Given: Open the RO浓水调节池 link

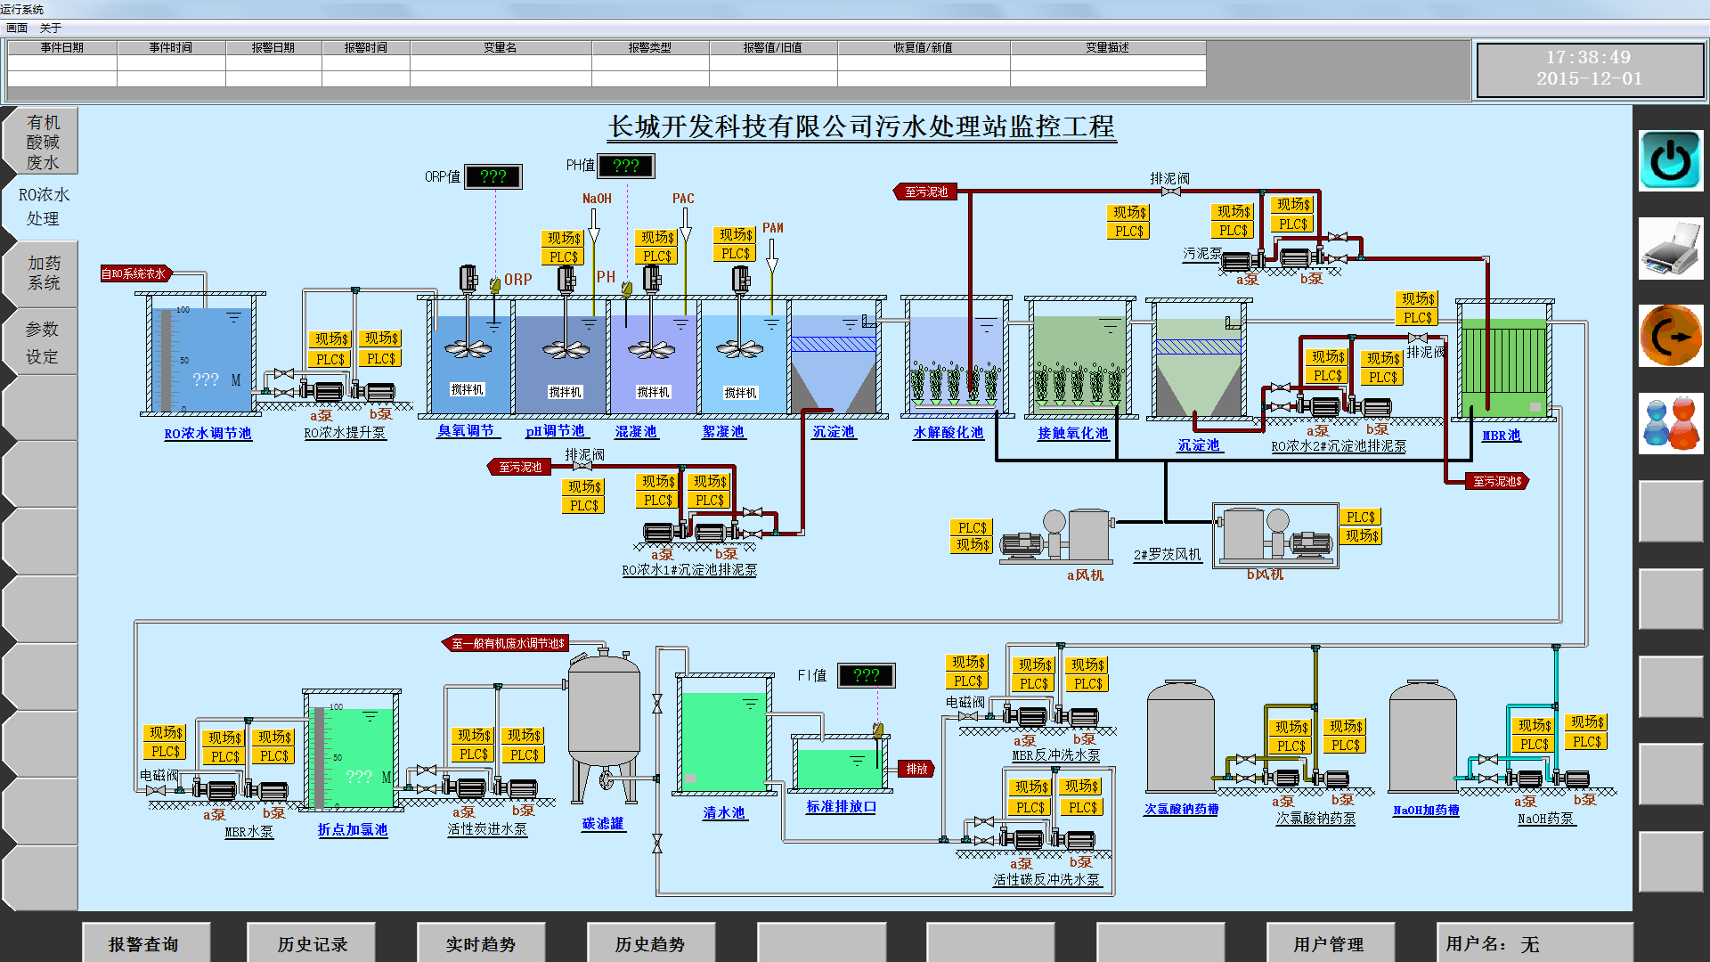Looking at the screenshot, I should click(208, 434).
